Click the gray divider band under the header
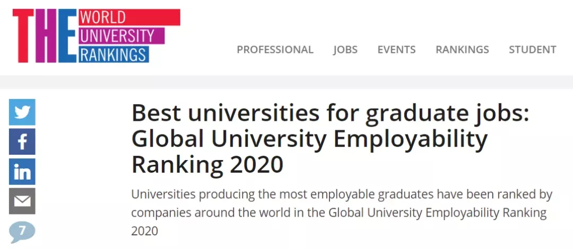 click(286, 82)
